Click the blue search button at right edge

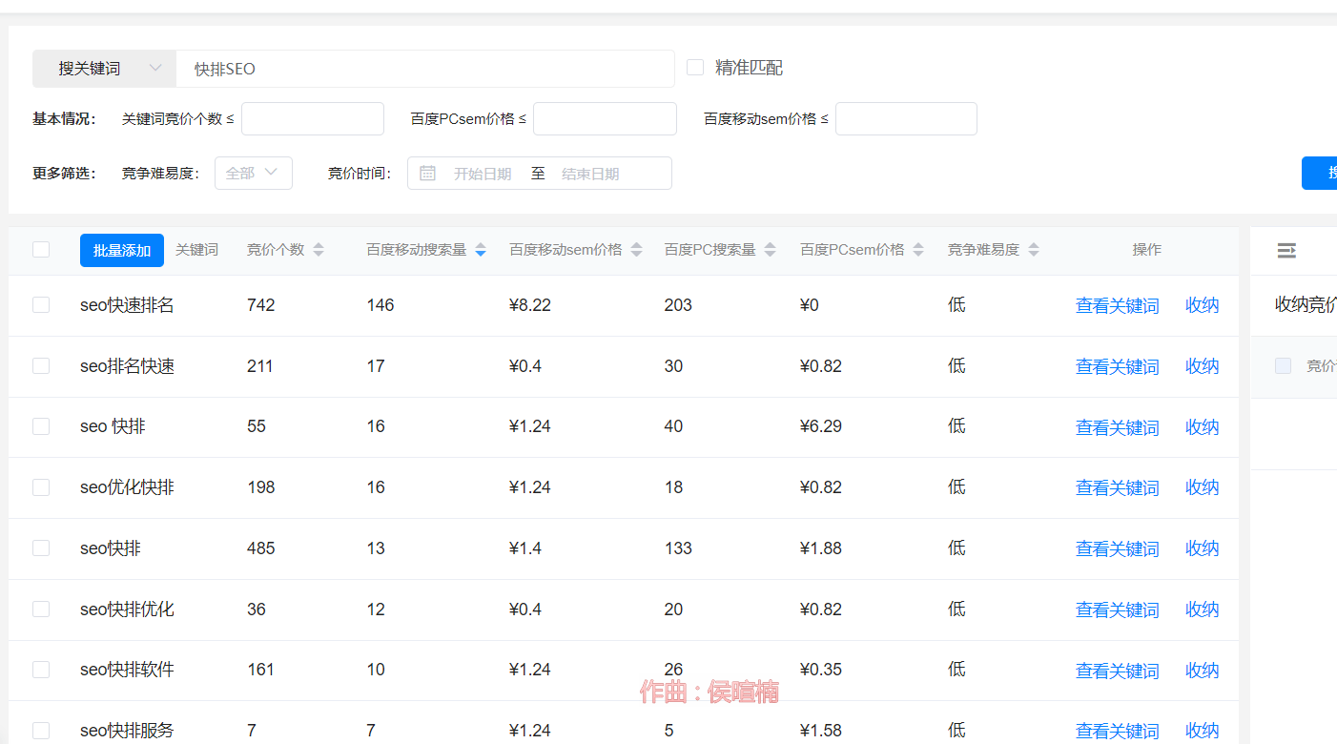pos(1320,173)
